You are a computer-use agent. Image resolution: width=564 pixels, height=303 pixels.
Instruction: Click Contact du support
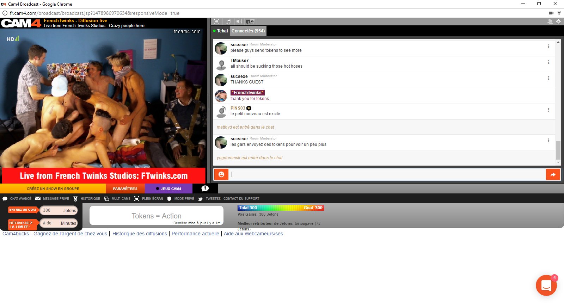[241, 199]
